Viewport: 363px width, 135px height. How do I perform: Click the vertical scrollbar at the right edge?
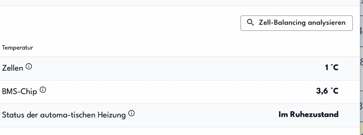point(361,67)
